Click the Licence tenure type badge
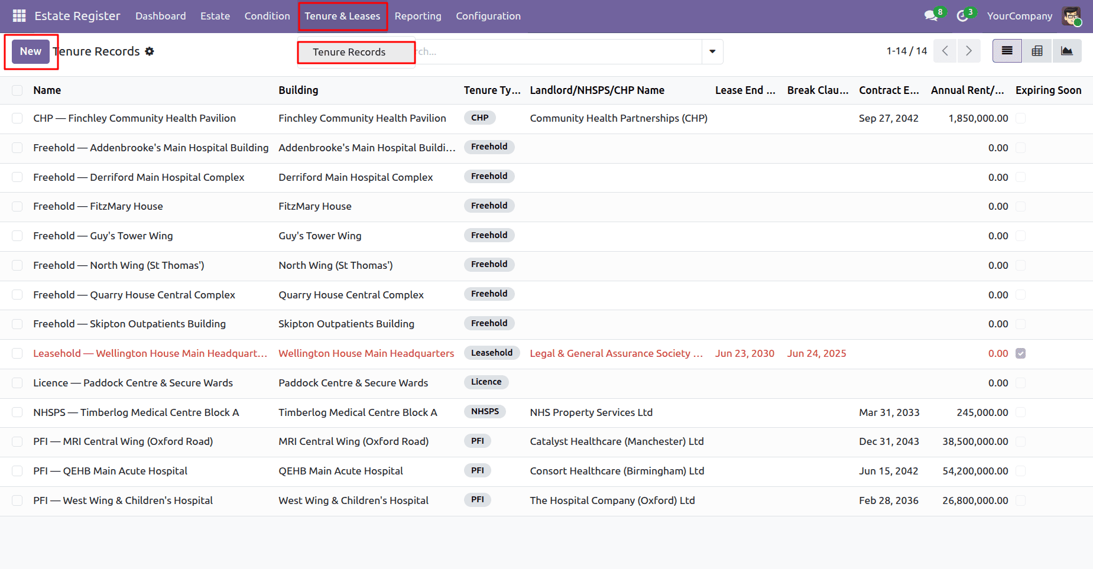 point(486,382)
